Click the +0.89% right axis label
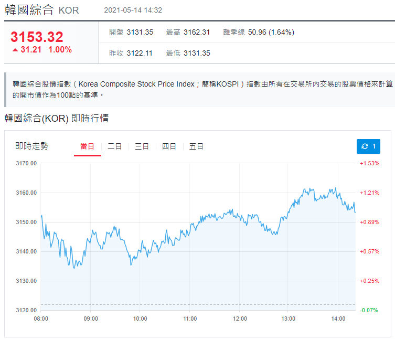The height and width of the screenshot is (339, 395). pos(369,222)
